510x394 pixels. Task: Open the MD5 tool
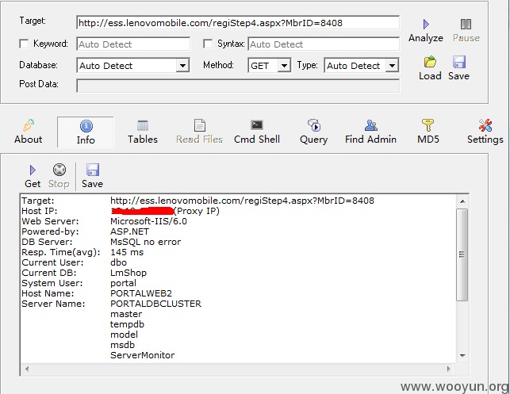428,132
